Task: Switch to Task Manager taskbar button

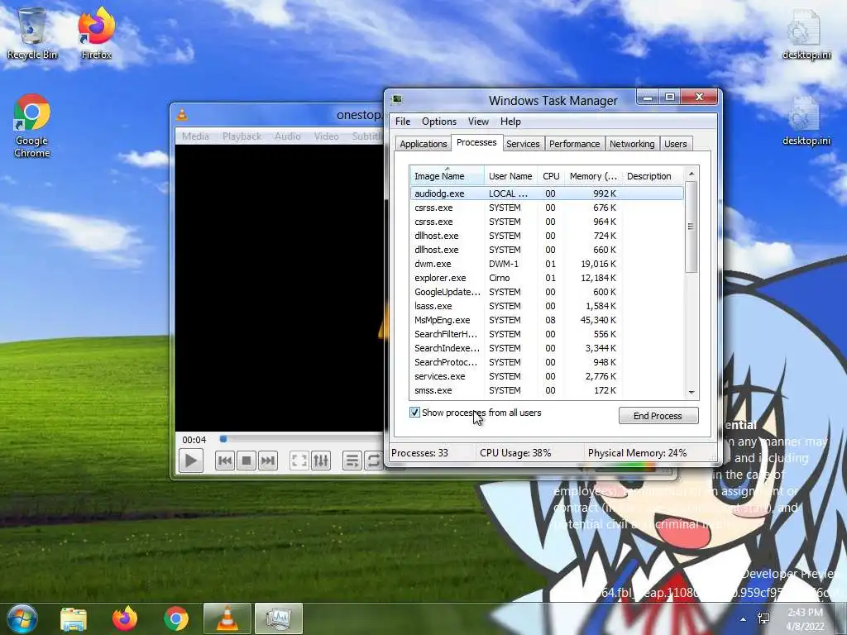Action: click(x=278, y=618)
